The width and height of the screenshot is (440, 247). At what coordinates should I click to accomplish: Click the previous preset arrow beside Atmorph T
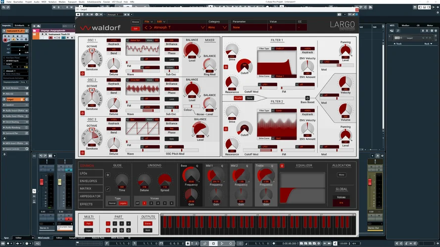146,28
